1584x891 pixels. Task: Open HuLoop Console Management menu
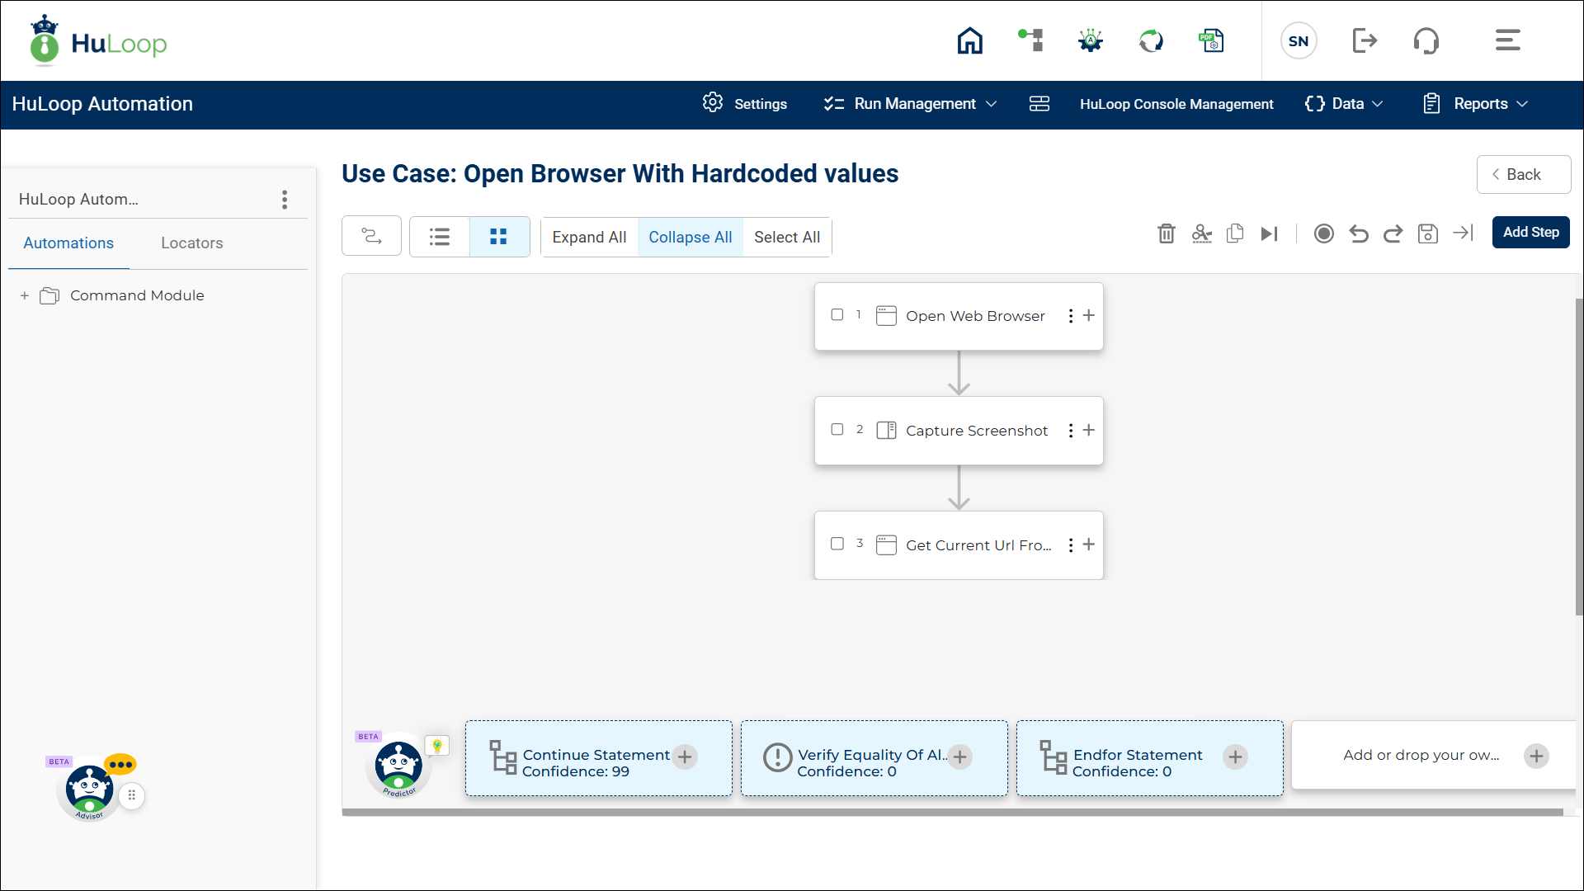(x=1176, y=104)
